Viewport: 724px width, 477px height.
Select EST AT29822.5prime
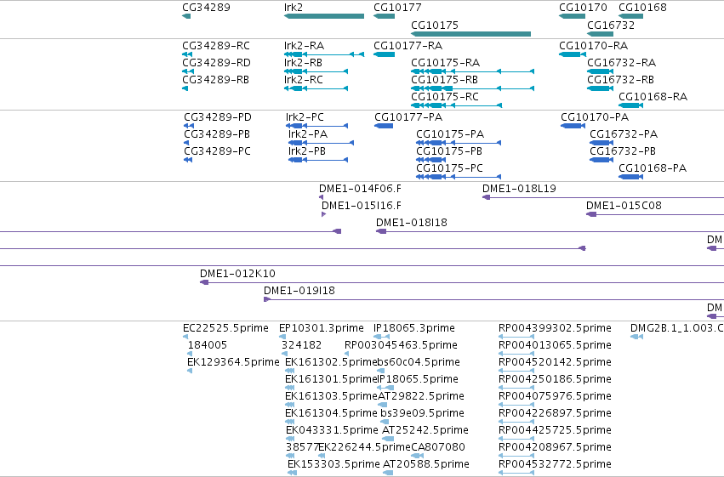coord(421,396)
